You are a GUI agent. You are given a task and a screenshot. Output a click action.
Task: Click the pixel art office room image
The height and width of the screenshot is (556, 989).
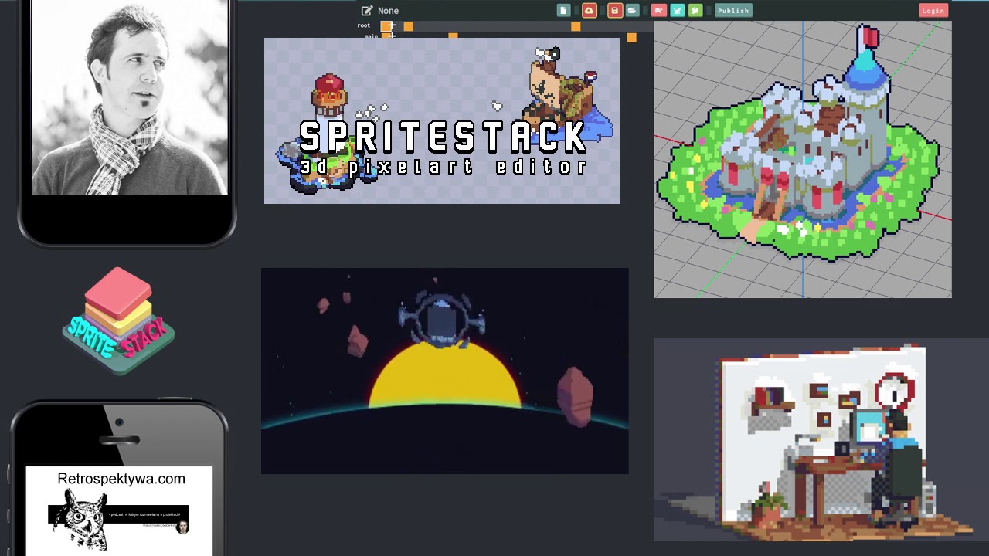[821, 439]
